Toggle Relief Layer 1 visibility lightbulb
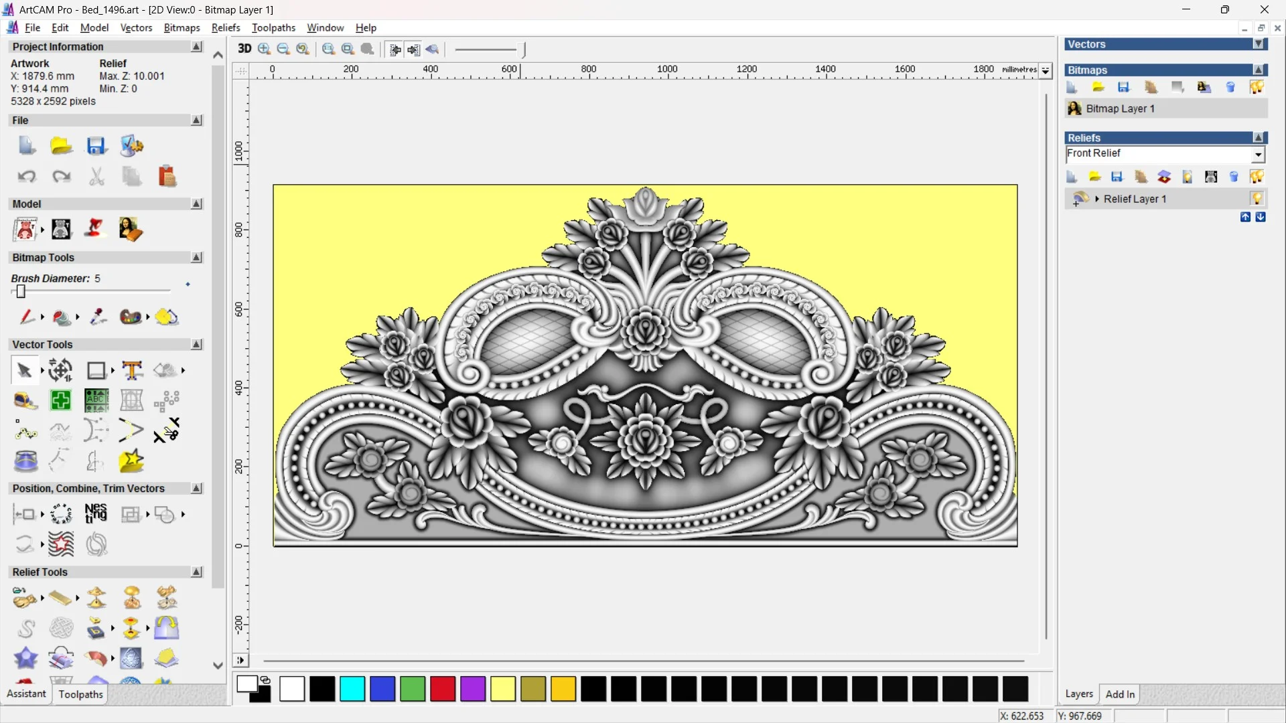This screenshot has width=1286, height=723. [1257, 199]
